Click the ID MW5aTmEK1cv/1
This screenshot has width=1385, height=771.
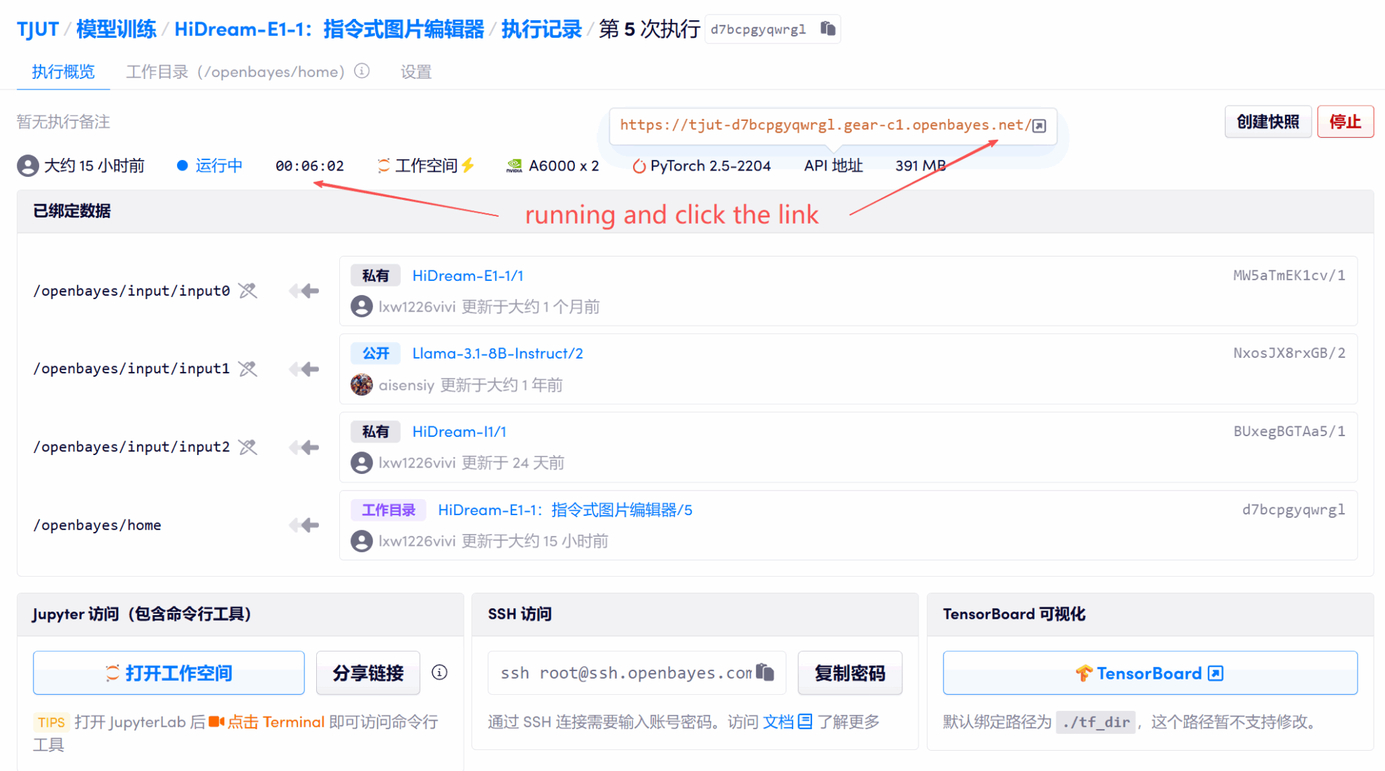1289,275
